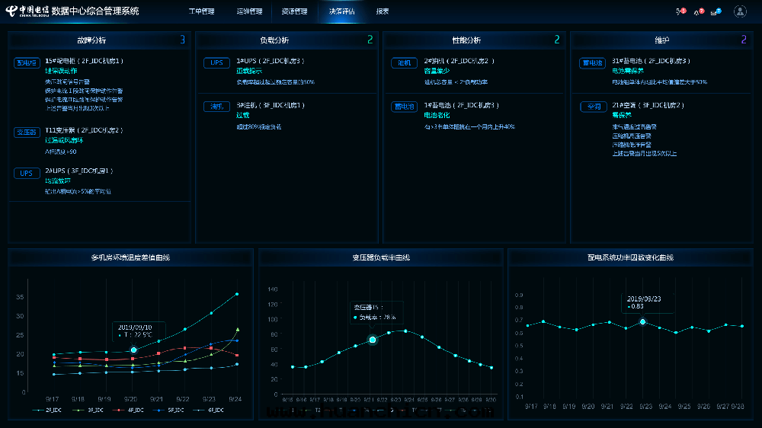Image resolution: width=762 pixels, height=428 pixels.
Task: Click the 故障分析 panel header
Action: [x=91, y=40]
